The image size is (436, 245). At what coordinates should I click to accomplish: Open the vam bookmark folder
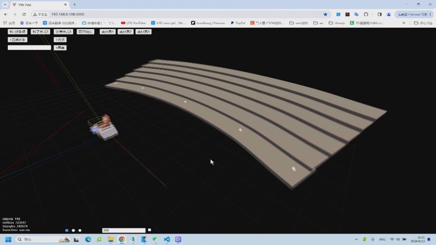299,23
